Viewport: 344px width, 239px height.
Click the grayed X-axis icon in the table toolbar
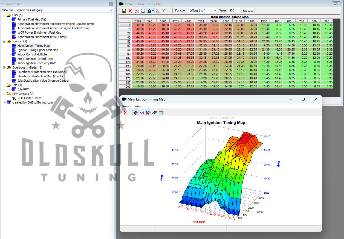pos(158,11)
